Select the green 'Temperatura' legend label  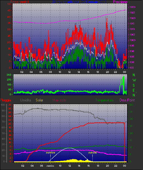[104, 100]
